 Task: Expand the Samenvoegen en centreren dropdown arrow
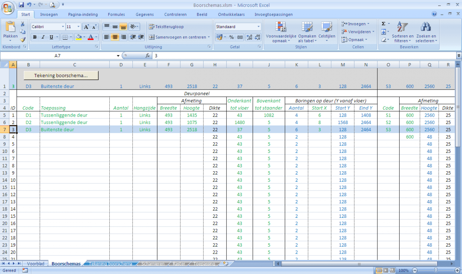[x=209, y=37]
